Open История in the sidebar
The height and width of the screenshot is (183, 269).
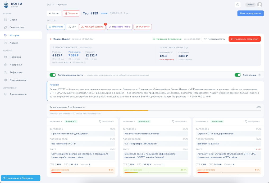21,35
